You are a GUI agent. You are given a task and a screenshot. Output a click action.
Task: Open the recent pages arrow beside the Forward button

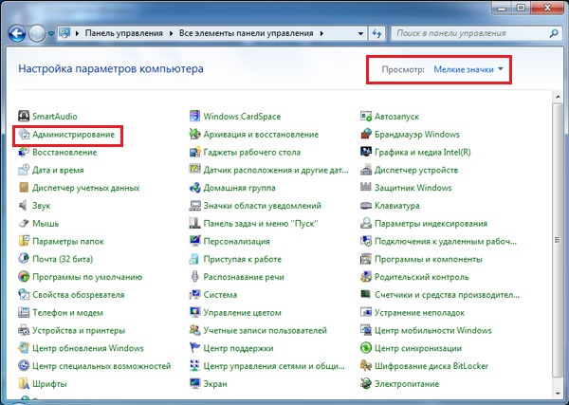click(x=51, y=33)
